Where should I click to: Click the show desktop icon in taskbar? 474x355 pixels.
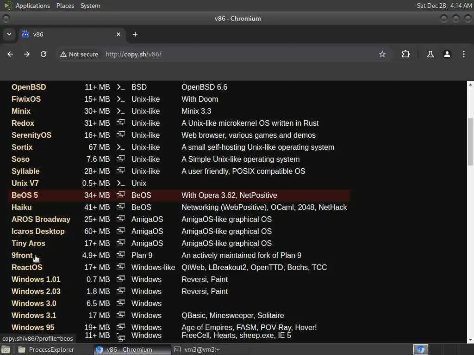(x=6, y=350)
